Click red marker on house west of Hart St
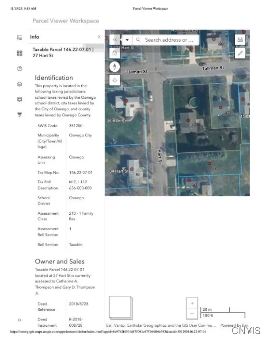This screenshot has width=262, height=340. coord(126,101)
